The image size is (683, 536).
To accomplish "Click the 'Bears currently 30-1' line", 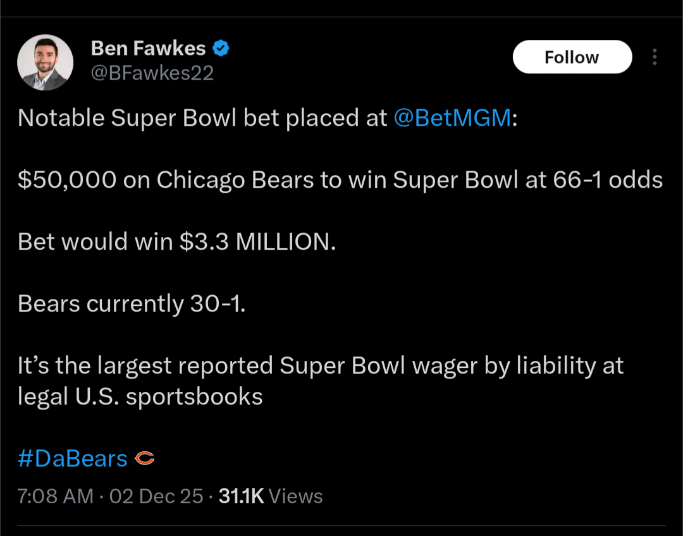I will point(131,303).
